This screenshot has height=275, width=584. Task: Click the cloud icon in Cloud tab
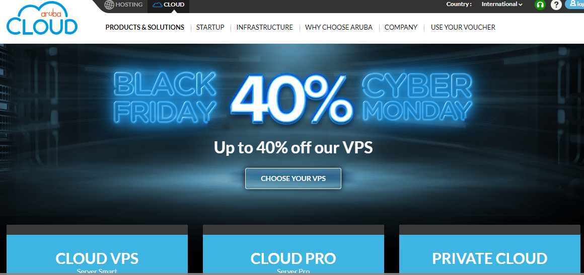tap(158, 5)
